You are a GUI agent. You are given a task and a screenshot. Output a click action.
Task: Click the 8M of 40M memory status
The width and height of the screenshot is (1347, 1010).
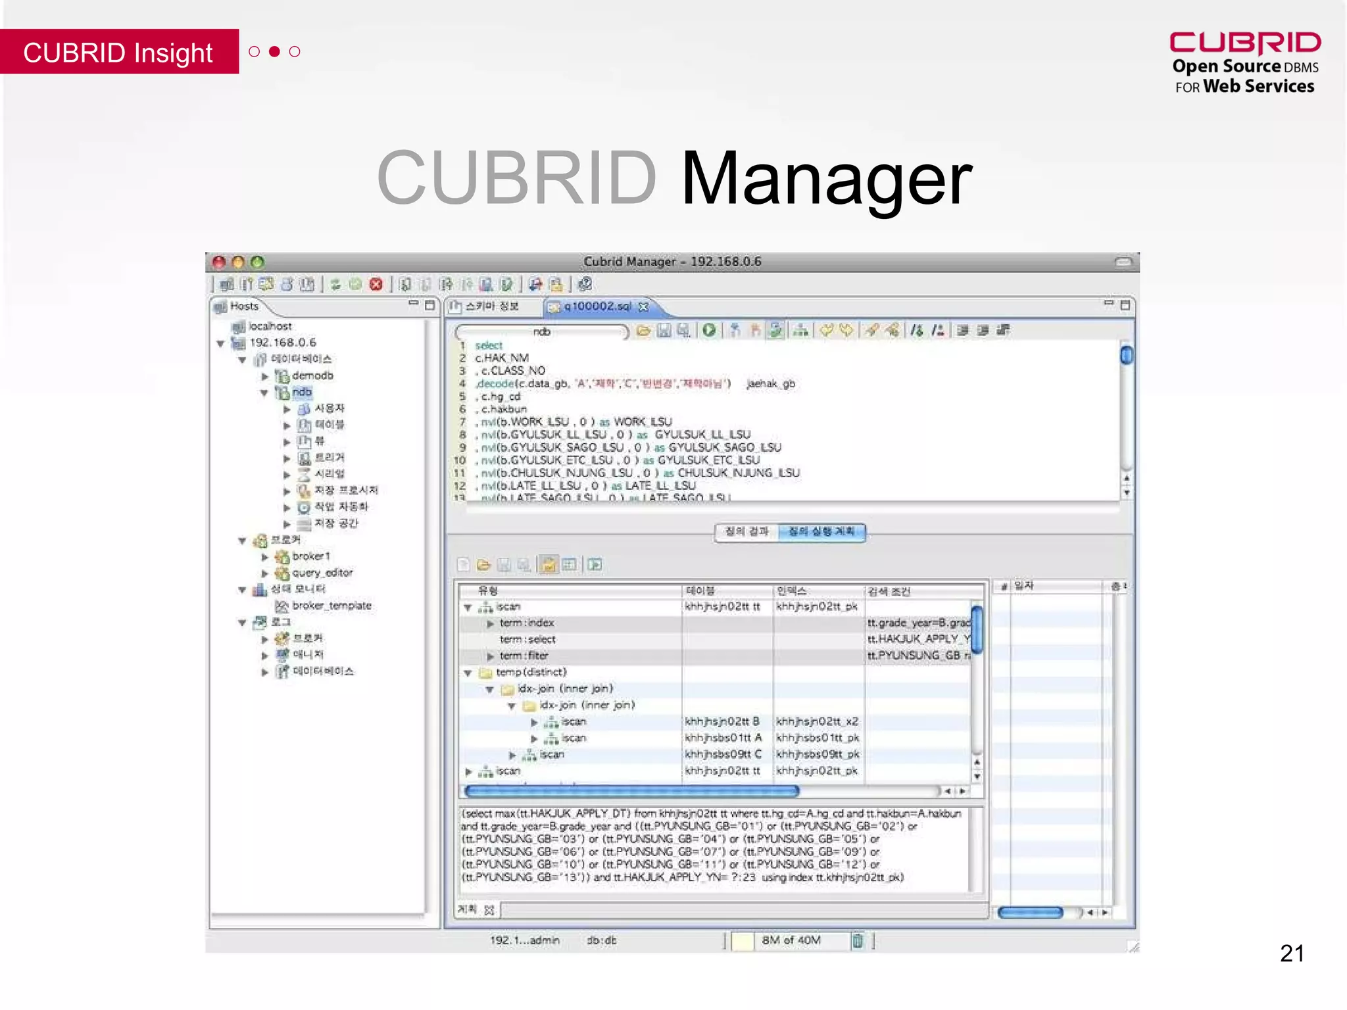[791, 940]
